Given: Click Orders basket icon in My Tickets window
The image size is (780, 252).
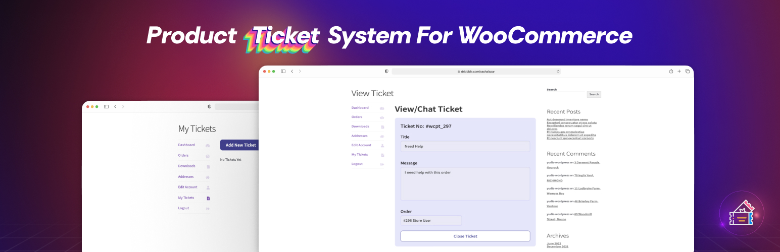Looking at the screenshot, I should [208, 156].
